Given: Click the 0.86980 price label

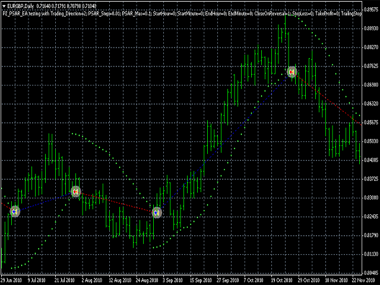Looking at the screenshot, I should pos(372,85).
